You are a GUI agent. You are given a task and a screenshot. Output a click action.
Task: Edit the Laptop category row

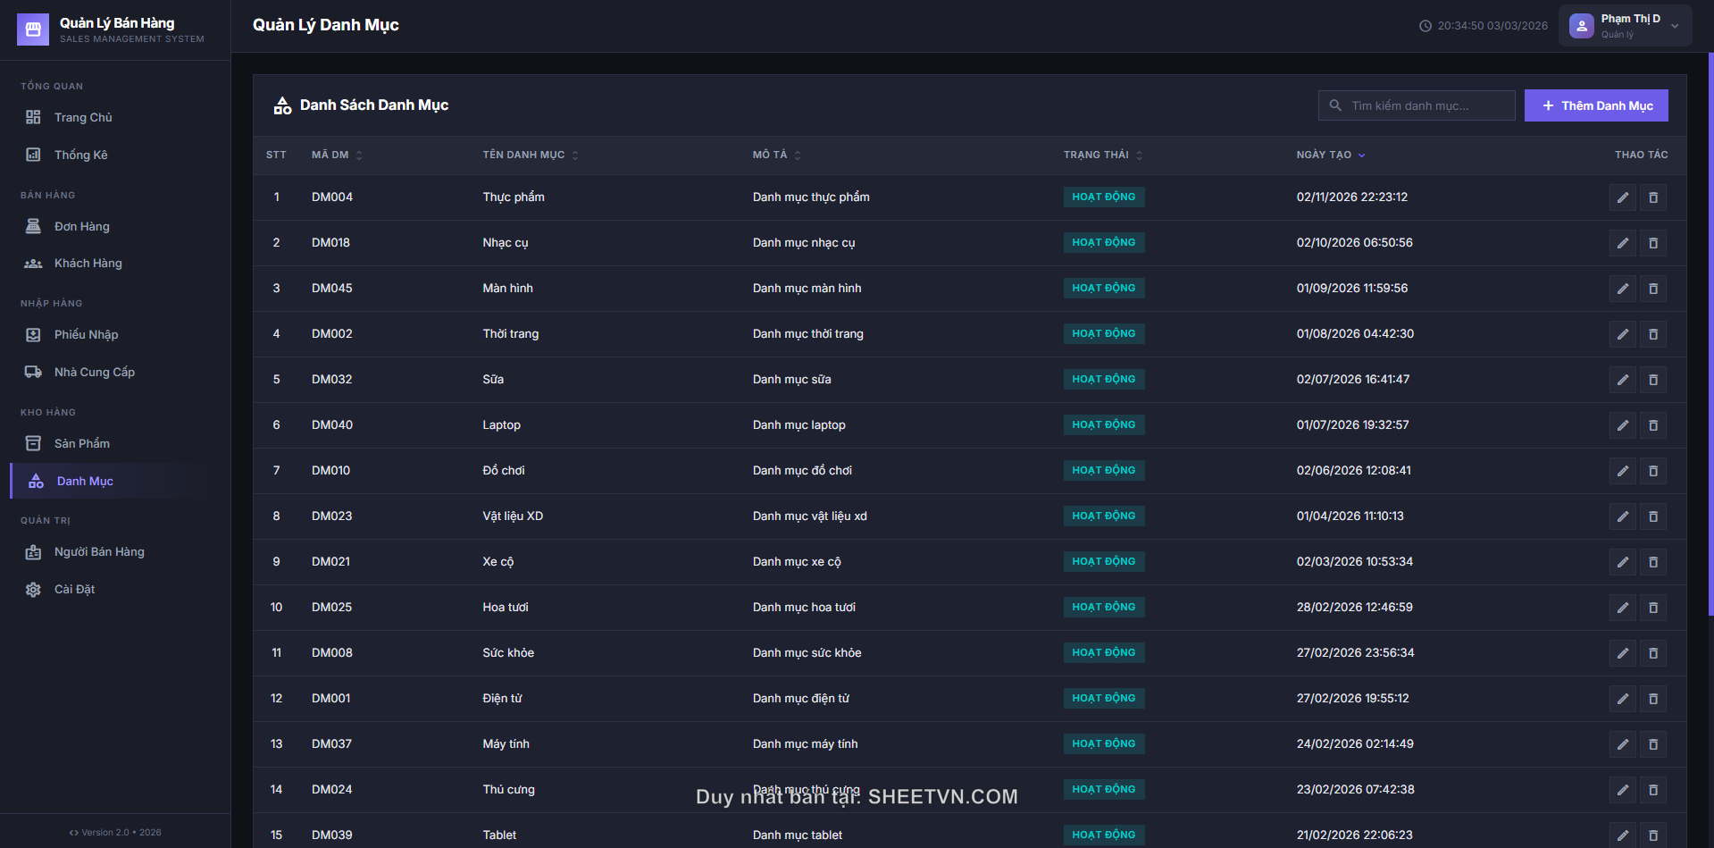[1622, 425]
